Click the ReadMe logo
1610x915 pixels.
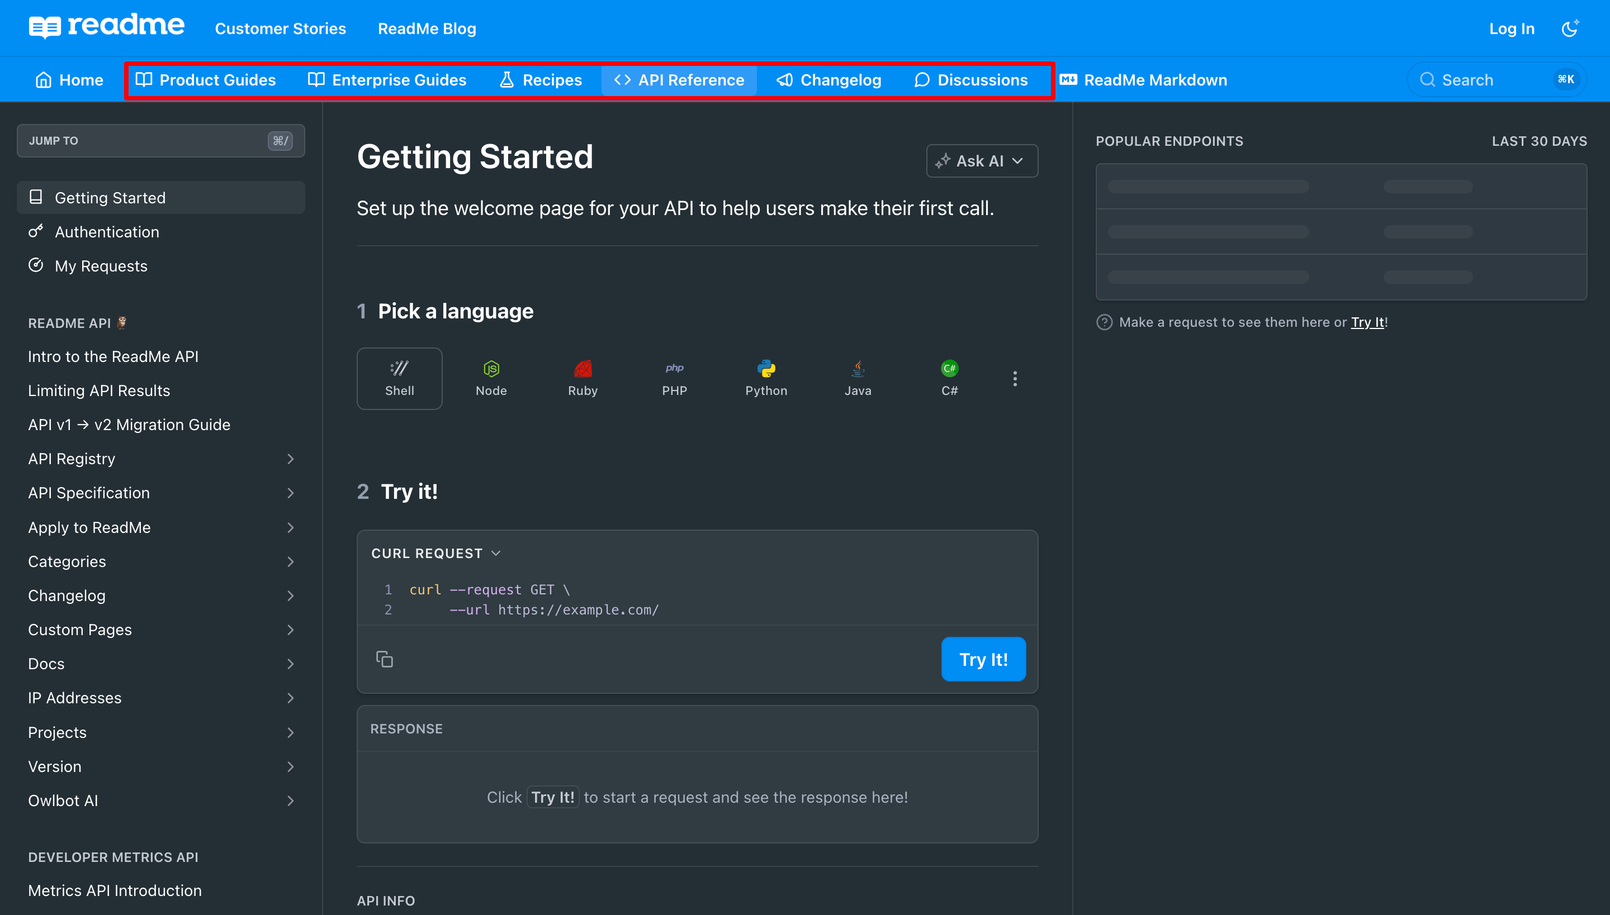tap(107, 27)
